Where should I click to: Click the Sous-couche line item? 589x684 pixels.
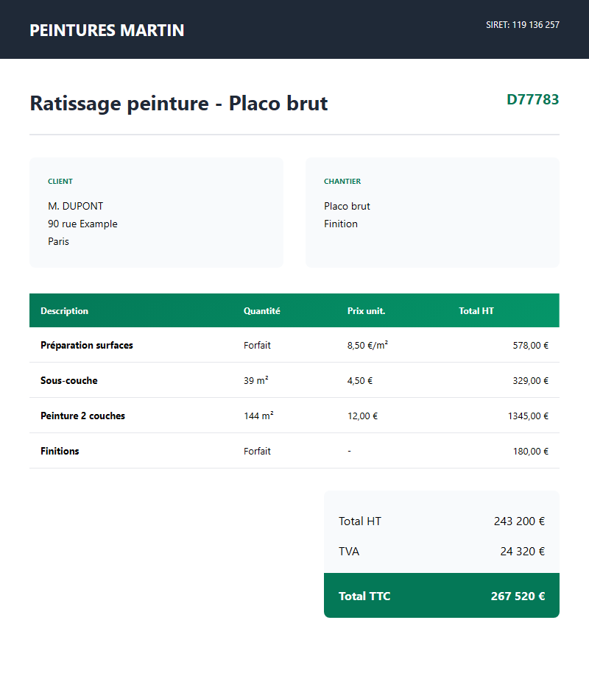click(x=68, y=380)
